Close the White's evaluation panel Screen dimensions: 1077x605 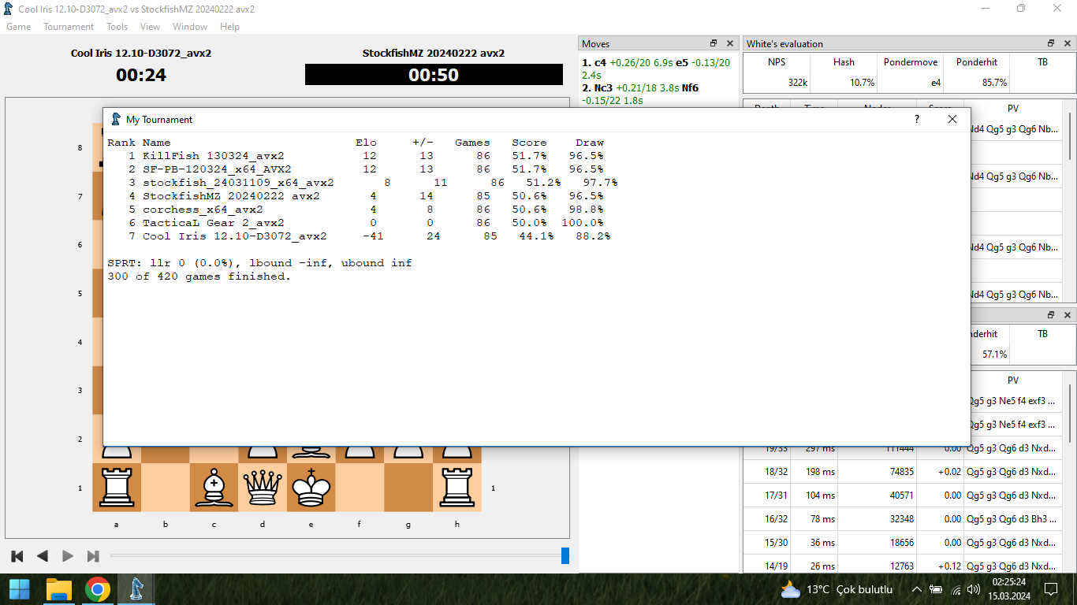1067,43
